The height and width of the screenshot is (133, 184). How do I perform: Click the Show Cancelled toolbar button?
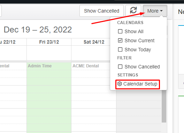(x=101, y=11)
